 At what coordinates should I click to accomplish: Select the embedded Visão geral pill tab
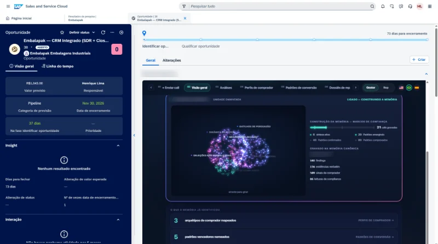[197, 88]
